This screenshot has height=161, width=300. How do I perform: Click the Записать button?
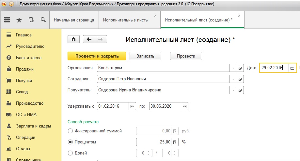tap(145, 56)
